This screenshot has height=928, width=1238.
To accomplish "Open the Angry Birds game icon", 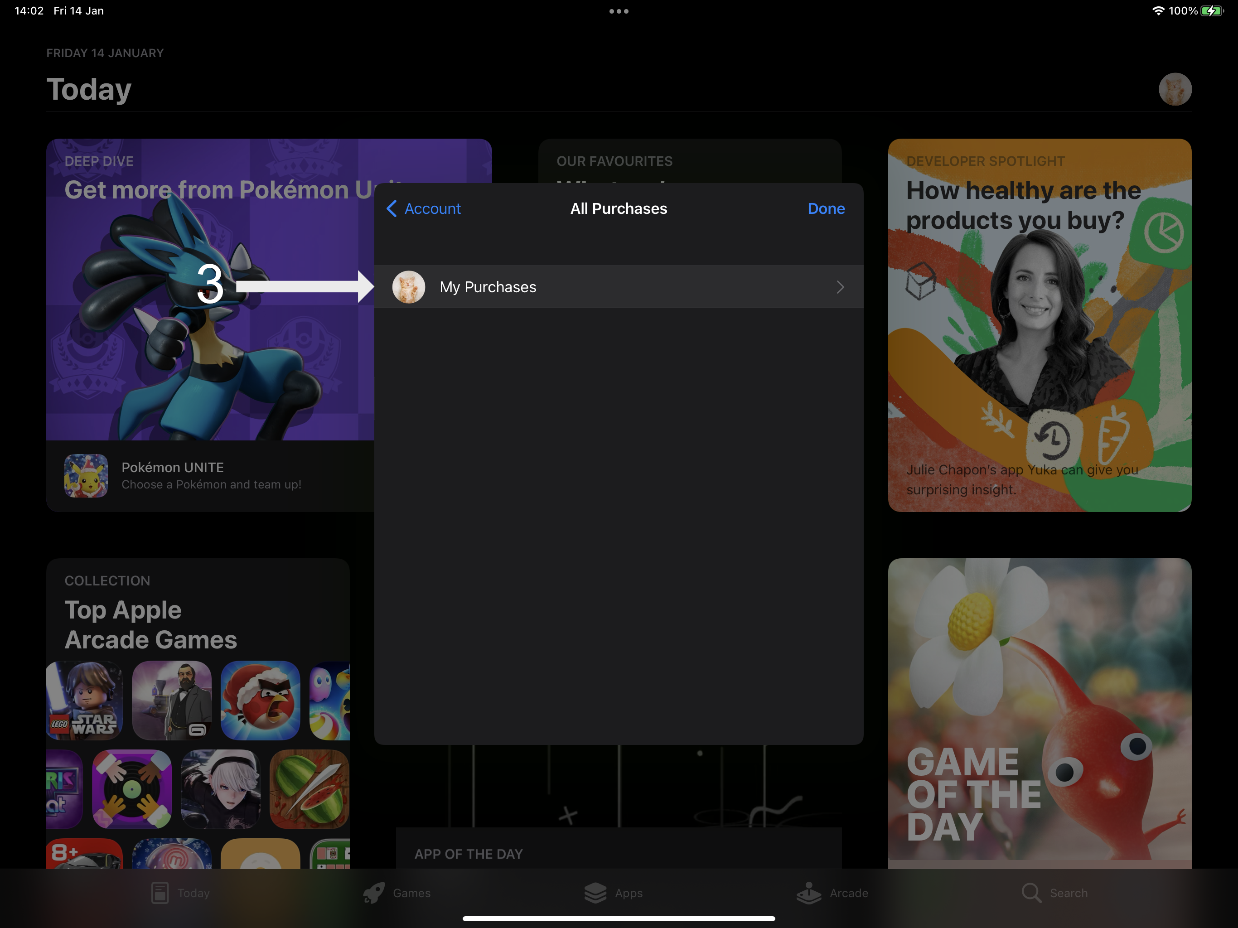I will [x=260, y=700].
